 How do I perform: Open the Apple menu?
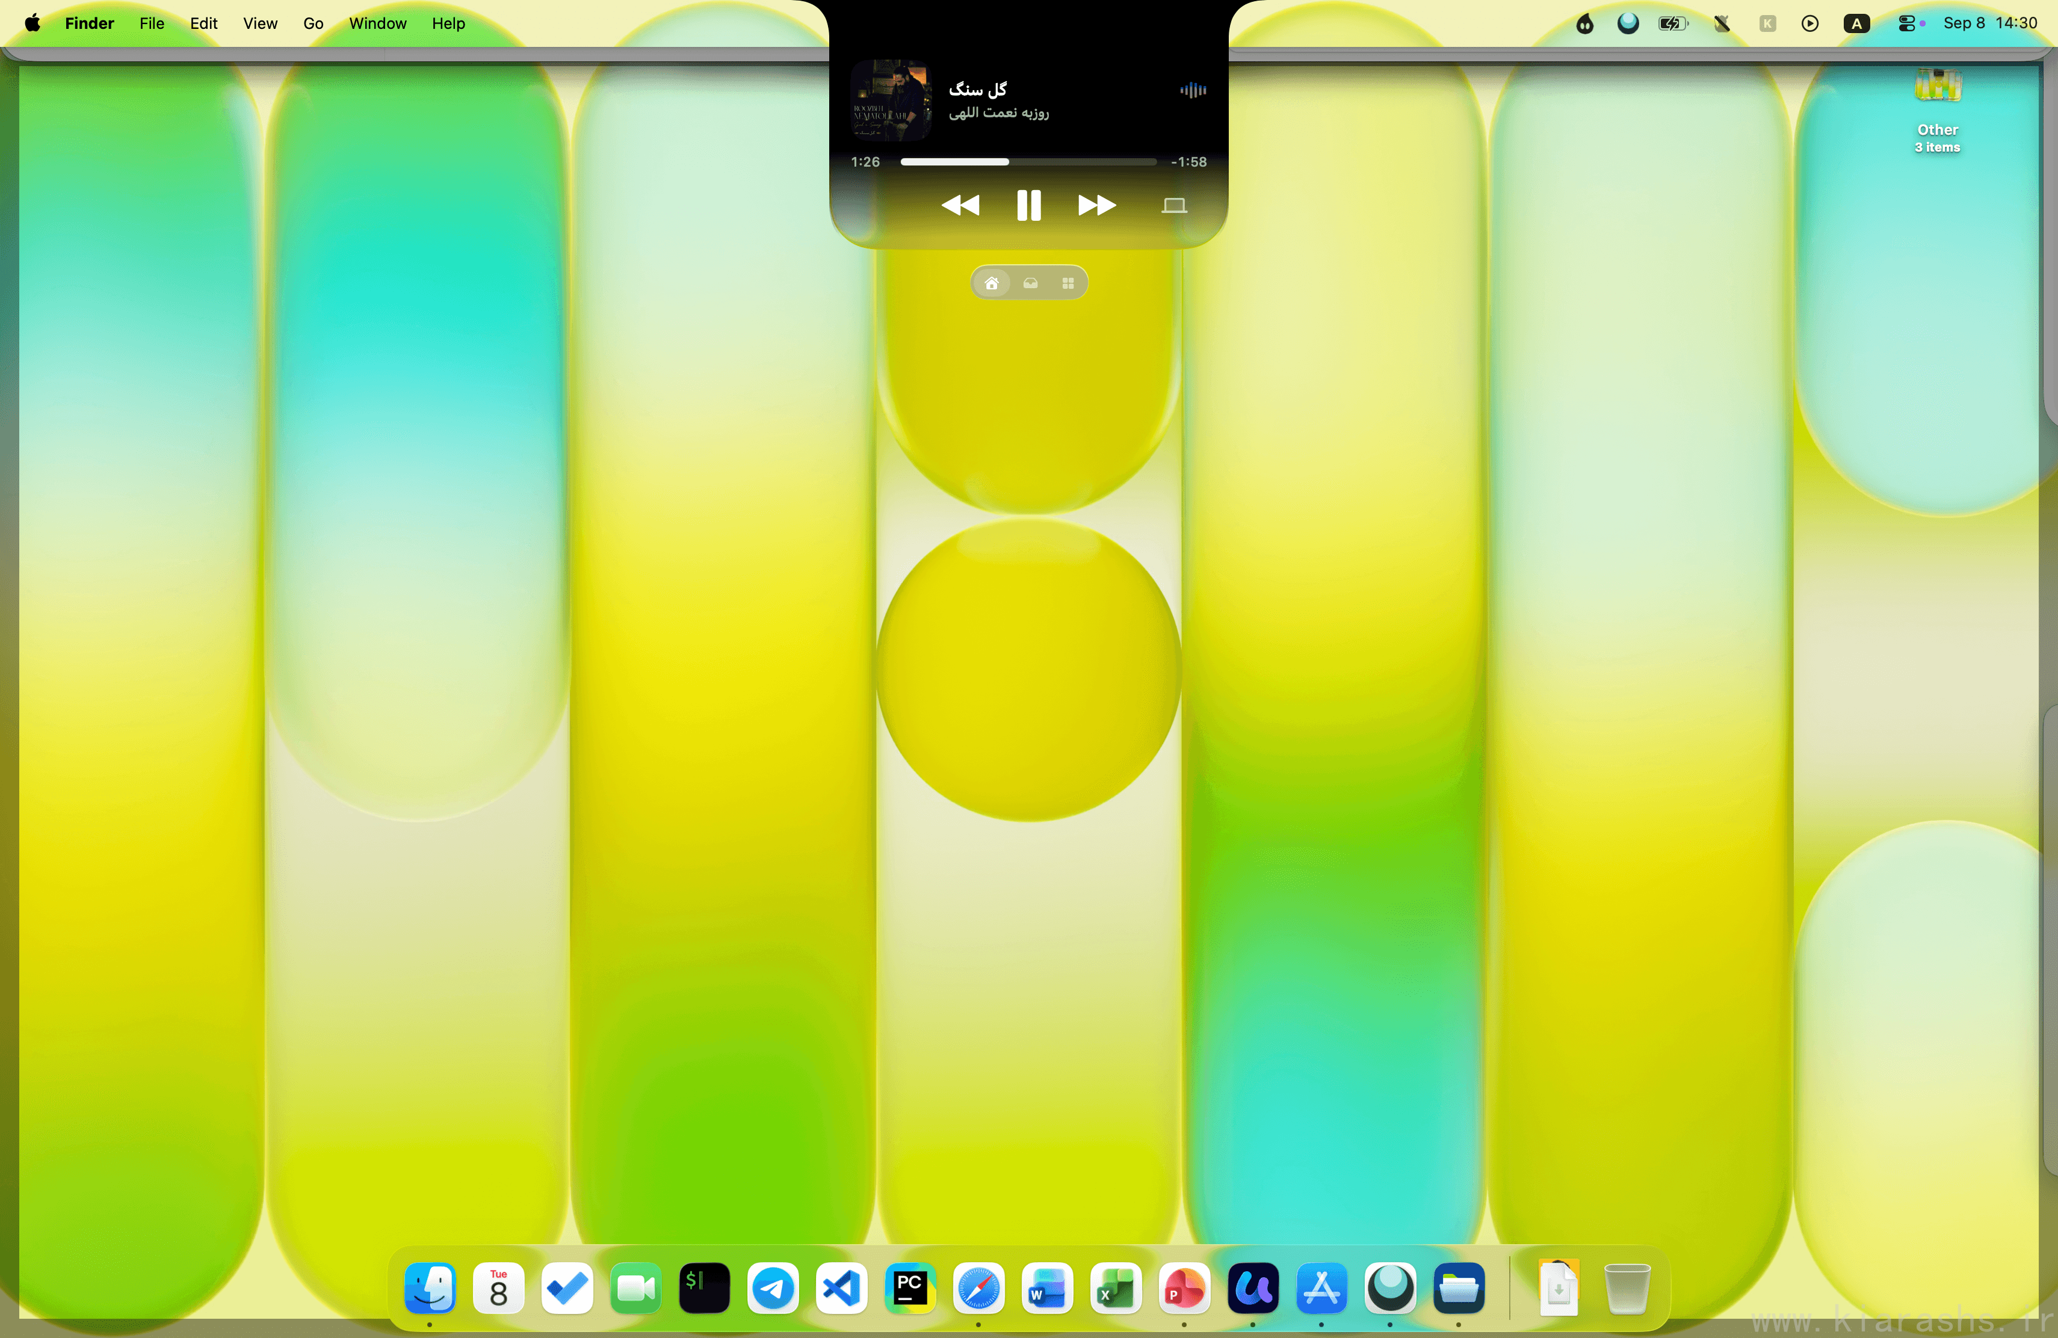coord(32,23)
